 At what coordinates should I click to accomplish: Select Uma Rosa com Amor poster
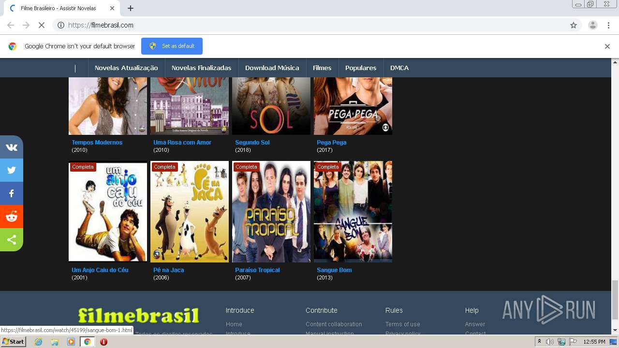[x=190, y=106]
